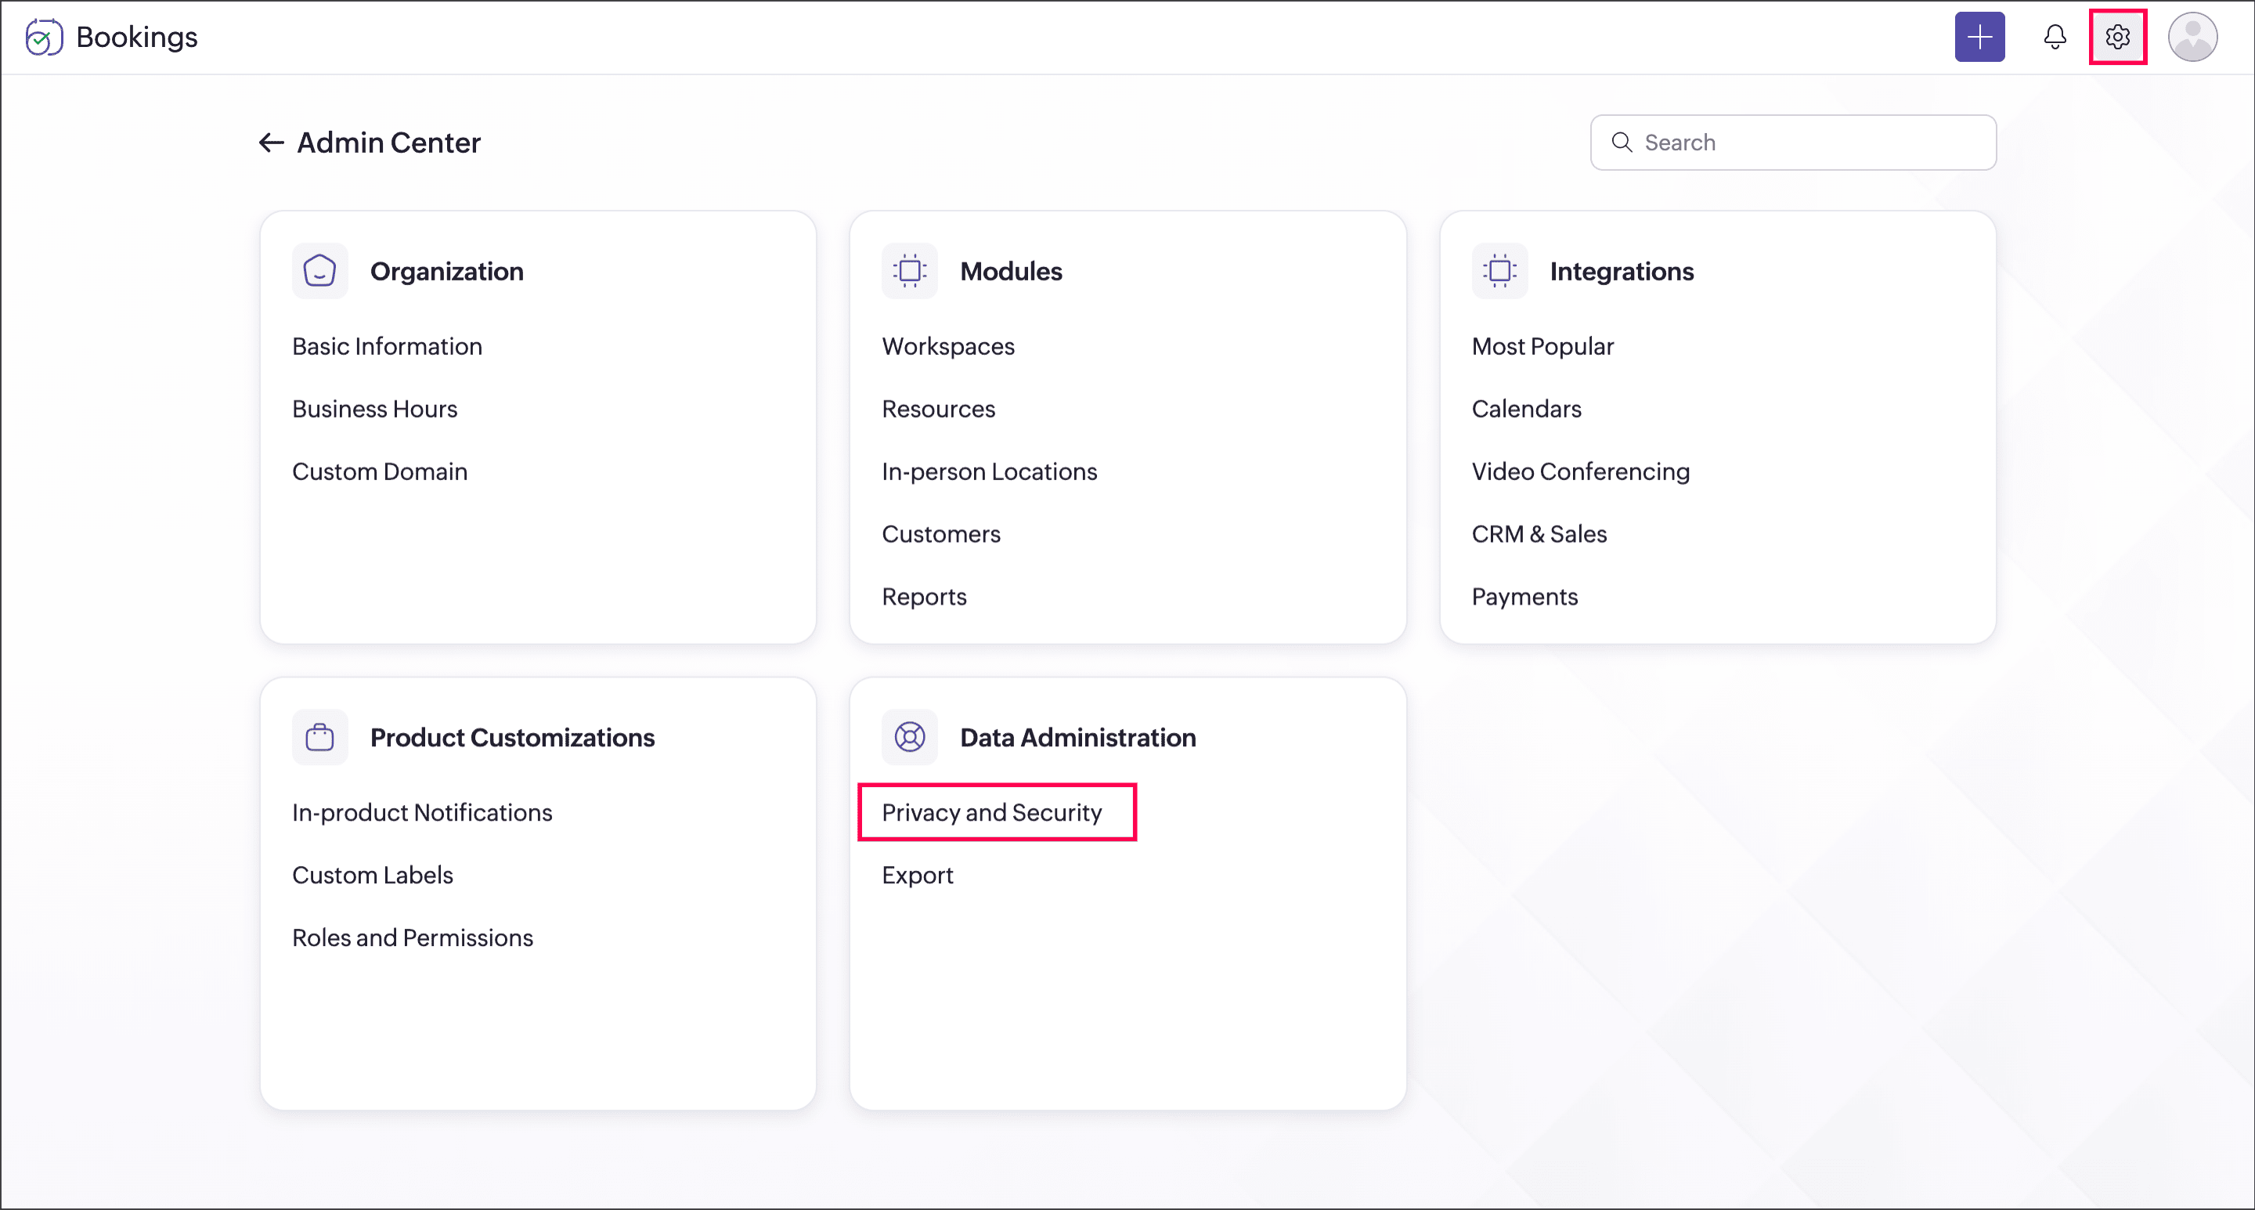This screenshot has width=2255, height=1210.
Task: Click the Integrations heading
Action: [x=1622, y=272]
